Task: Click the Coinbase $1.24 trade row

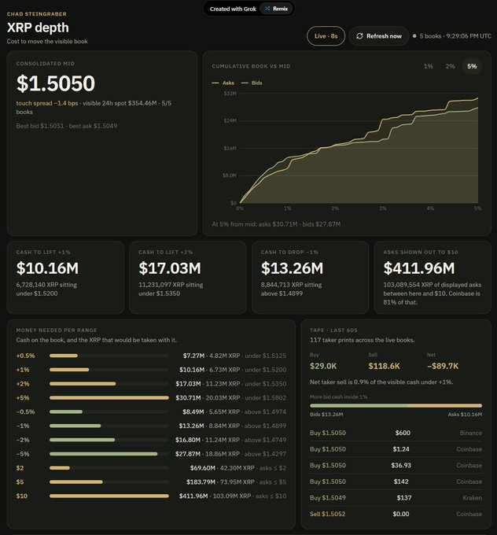Action: (396, 449)
